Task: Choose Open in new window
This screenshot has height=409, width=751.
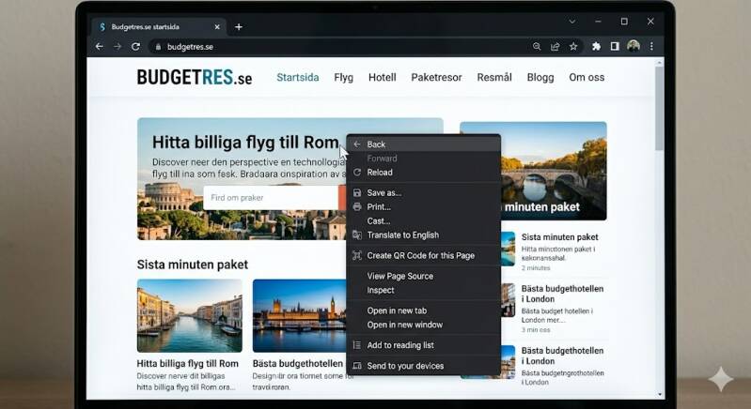Action: coord(423,325)
